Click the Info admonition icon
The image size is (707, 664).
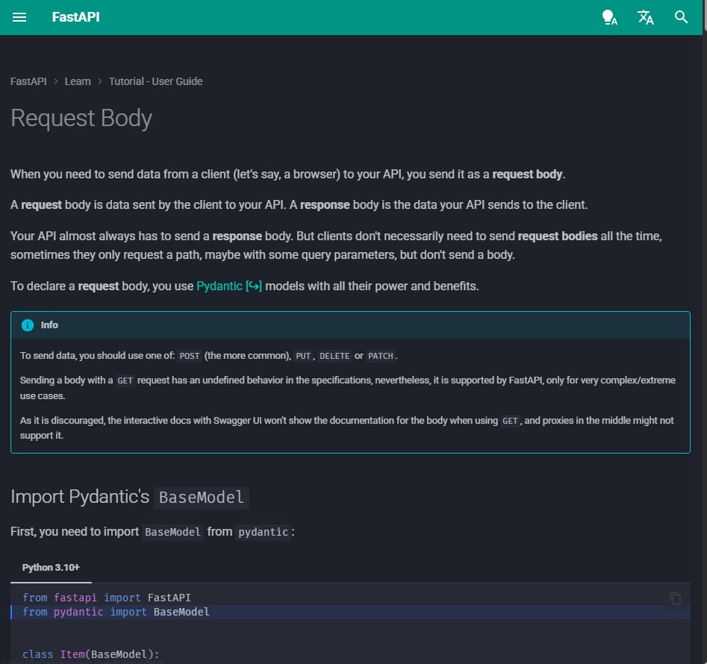29,325
